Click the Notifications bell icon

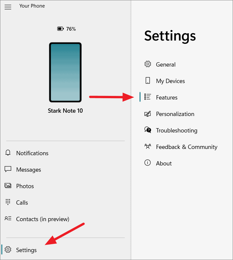pyautogui.click(x=8, y=153)
